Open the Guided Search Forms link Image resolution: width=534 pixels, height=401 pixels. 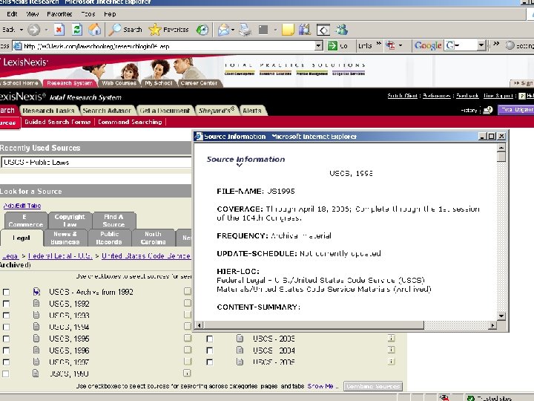[58, 122]
